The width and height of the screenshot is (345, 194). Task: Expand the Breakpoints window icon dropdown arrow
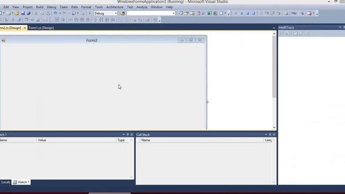click(314, 13)
